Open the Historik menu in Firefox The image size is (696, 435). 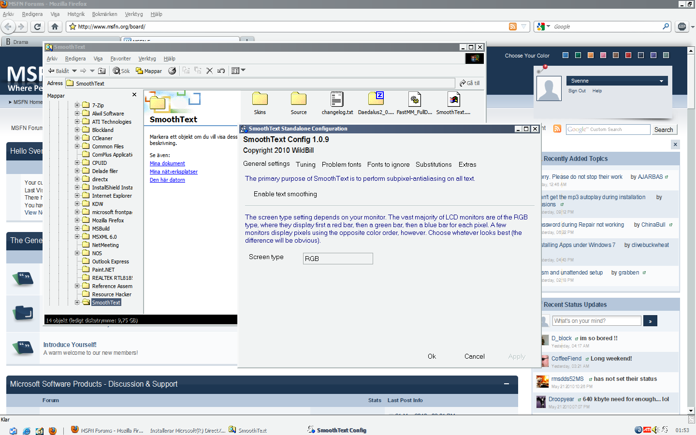(76, 14)
